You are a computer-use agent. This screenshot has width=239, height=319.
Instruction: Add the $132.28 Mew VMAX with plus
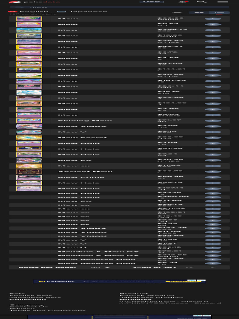point(213,228)
